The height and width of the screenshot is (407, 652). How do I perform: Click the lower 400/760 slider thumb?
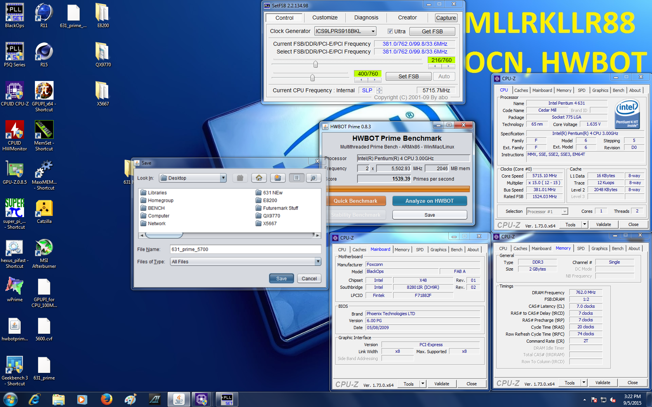(x=312, y=78)
